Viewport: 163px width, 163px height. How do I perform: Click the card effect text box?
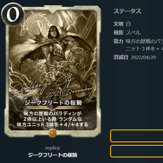[x=53, y=119]
